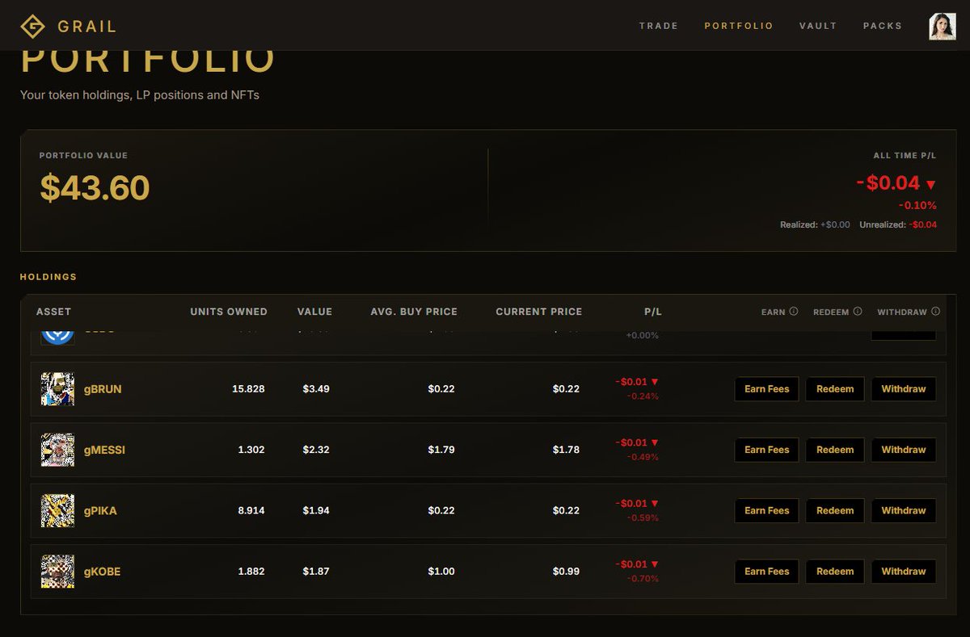This screenshot has width=970, height=637.
Task: Click Withdraw for gPIKA
Action: click(904, 510)
